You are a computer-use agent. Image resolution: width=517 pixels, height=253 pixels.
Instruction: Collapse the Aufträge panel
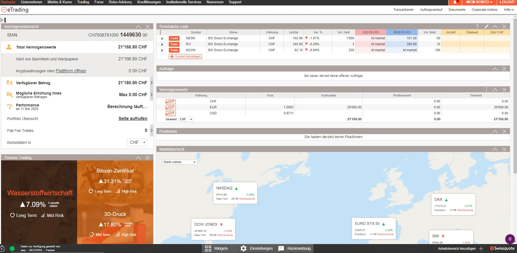pos(495,69)
